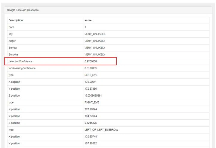Click VERY_UNLIKELY value in Joy row
This screenshot has height=148, width=216.
[x=95, y=34]
